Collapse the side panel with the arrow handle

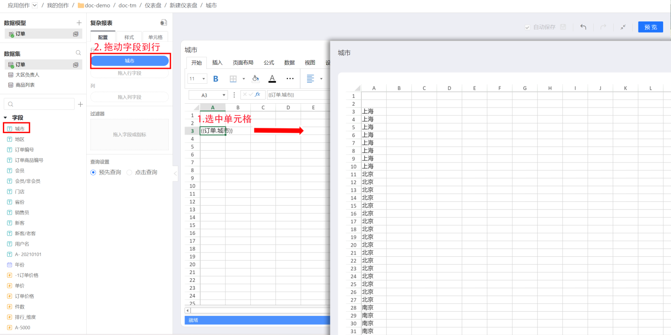tap(175, 173)
